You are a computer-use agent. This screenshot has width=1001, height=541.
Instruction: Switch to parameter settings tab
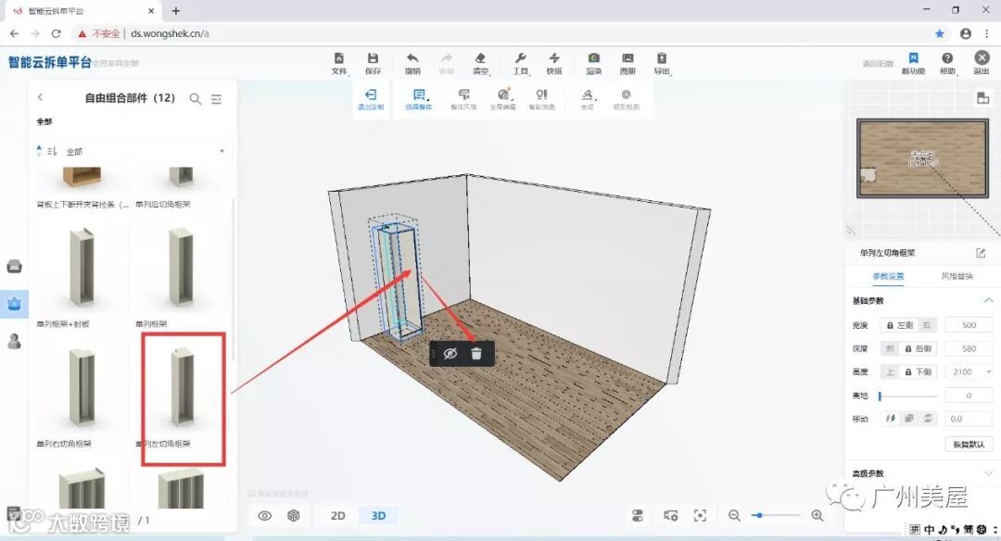click(x=888, y=276)
